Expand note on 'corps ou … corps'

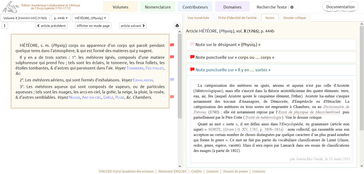234,57
